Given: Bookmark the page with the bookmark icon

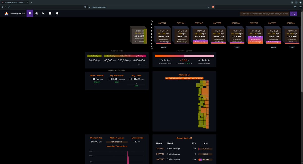Looking at the screenshot, I should (x=85, y=7).
